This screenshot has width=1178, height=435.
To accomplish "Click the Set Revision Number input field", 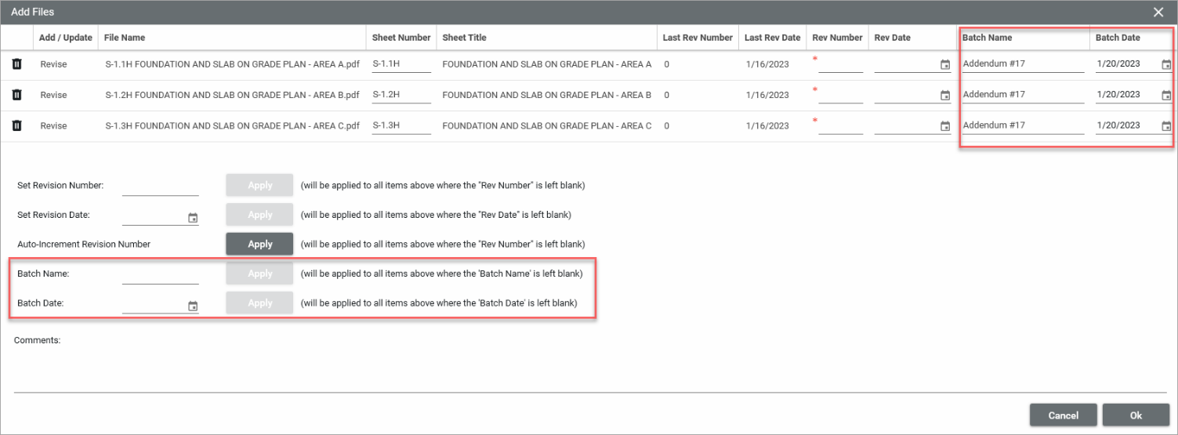I will [160, 187].
